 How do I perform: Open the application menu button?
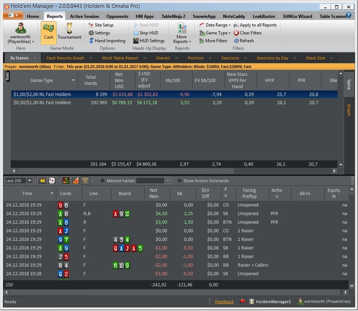[13, 15]
